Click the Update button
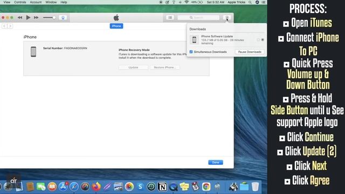Viewport: 345px width, 194px height. click(133, 67)
